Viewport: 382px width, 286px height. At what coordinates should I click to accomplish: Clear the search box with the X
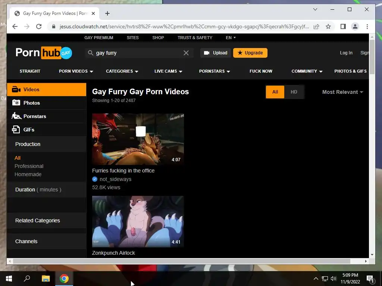pyautogui.click(x=186, y=53)
